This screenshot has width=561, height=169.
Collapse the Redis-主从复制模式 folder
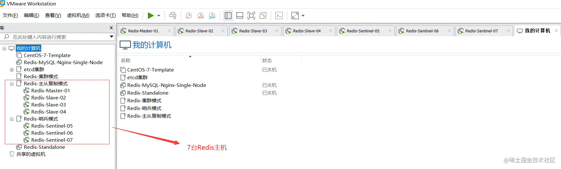point(12,84)
